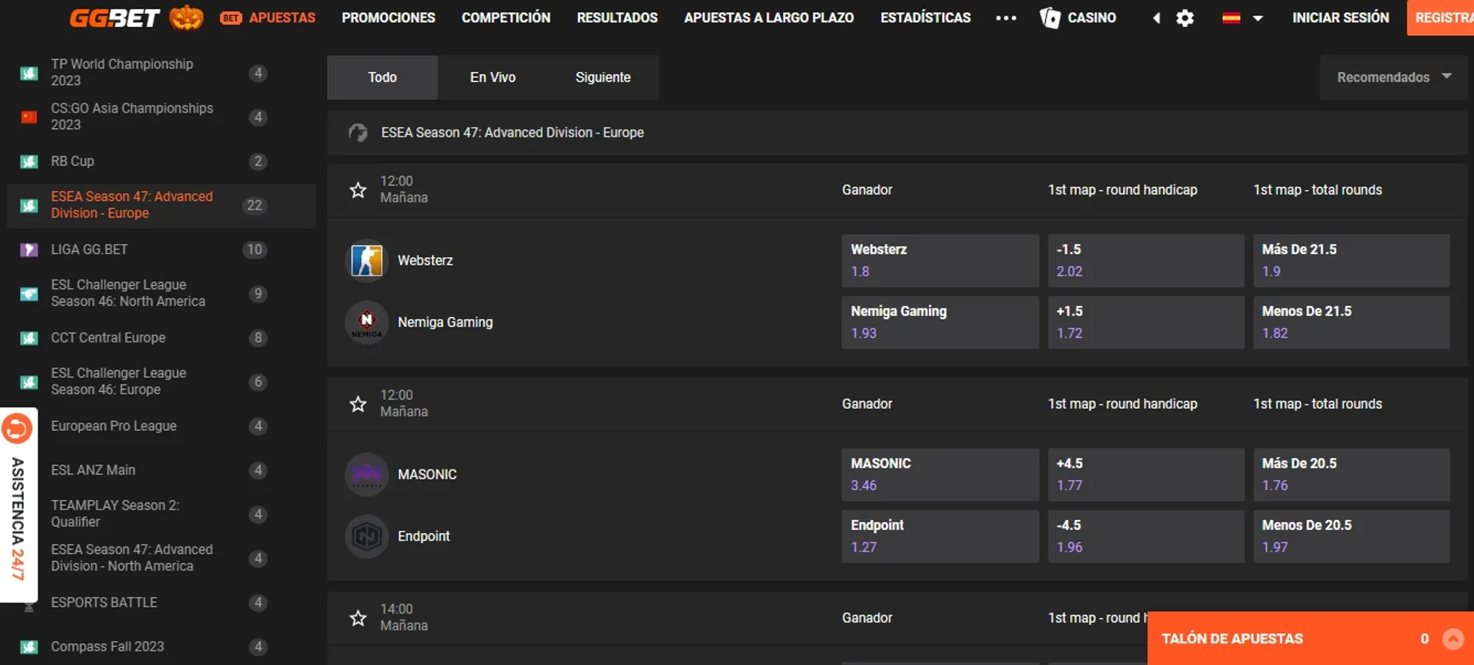Click the pumpkin icon beside the logo
1474x665 pixels.
tap(186, 17)
